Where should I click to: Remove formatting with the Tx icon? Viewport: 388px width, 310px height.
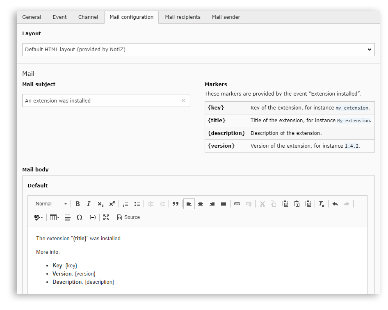click(x=322, y=204)
